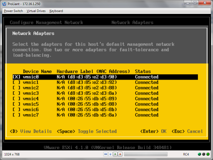This screenshot has height=160, width=213.
Task: Toggle the vmnic0 adapter checkbox
Action: pyautogui.click(x=16, y=77)
